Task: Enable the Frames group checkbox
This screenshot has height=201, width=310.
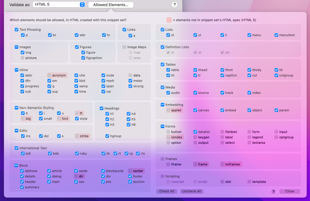Action: pyautogui.click(x=163, y=159)
